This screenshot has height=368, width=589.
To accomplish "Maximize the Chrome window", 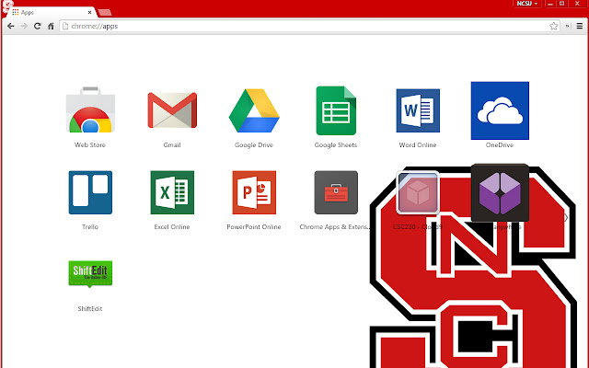I will click(562, 4).
